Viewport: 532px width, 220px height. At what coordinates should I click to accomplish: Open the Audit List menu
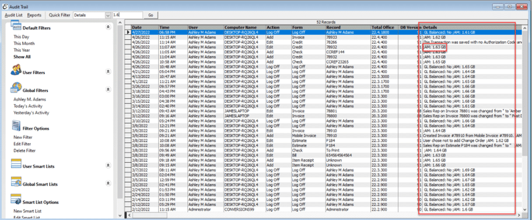coord(13,15)
